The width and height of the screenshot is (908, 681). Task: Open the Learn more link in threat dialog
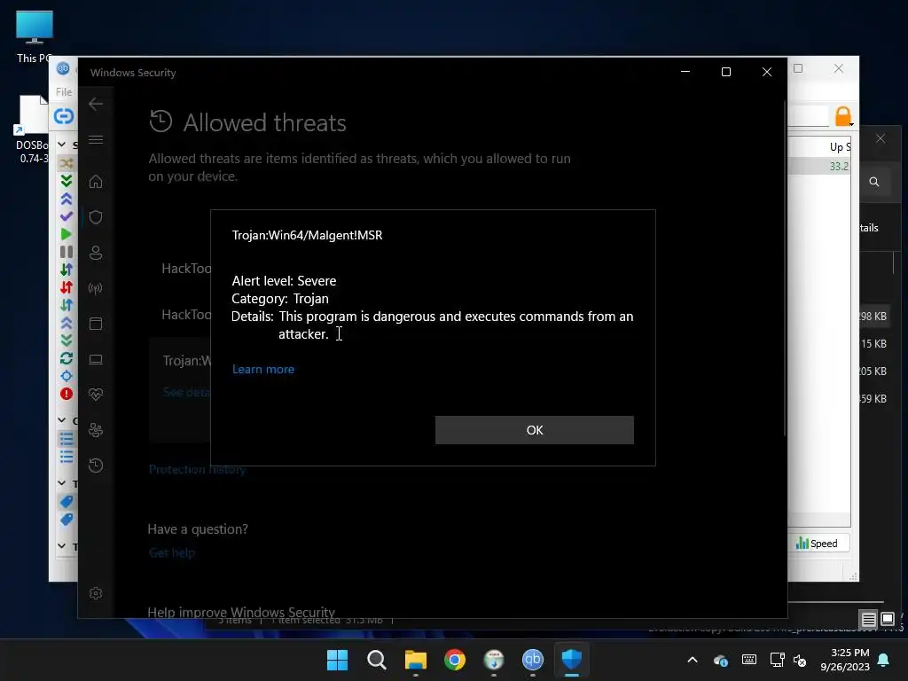click(x=262, y=370)
